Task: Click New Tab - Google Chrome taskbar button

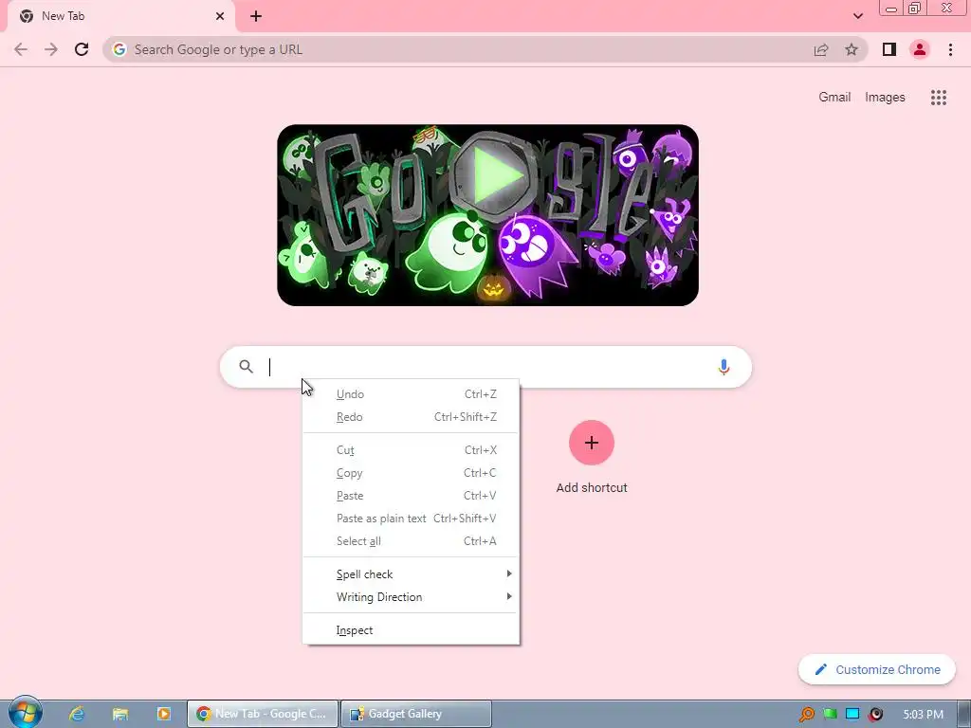Action: point(264,714)
